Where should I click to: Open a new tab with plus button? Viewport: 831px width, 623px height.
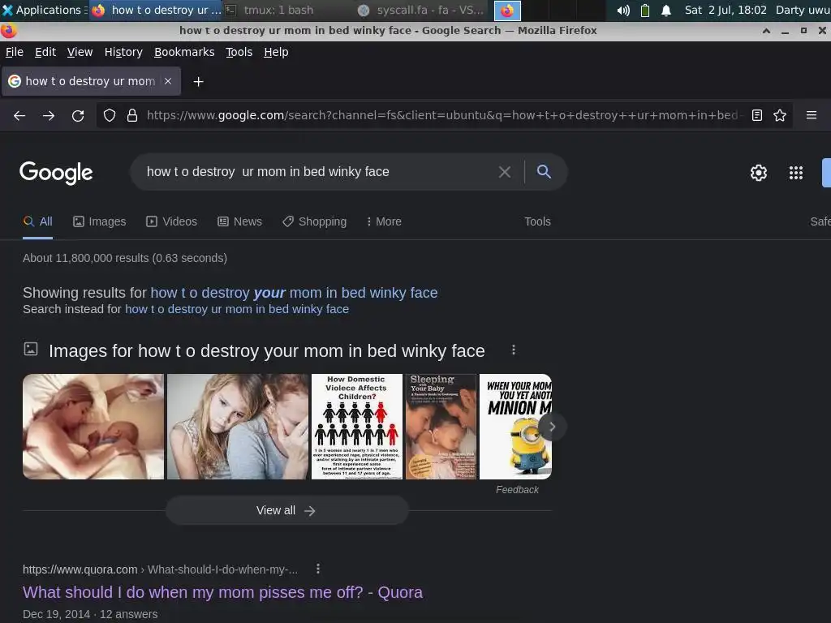198,82
